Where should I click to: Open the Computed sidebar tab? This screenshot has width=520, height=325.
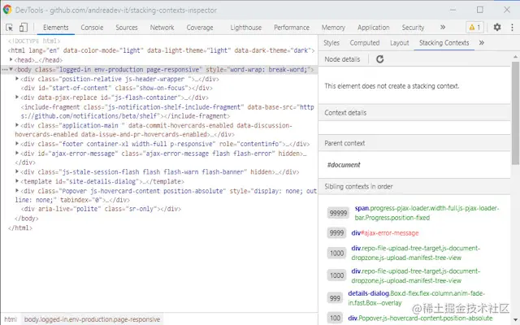click(364, 42)
